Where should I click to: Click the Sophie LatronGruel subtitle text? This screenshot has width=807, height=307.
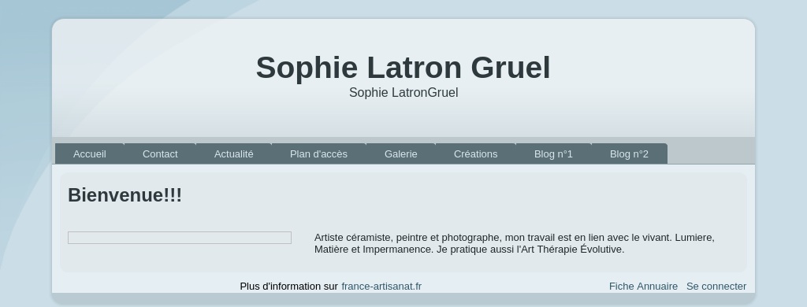click(x=403, y=93)
